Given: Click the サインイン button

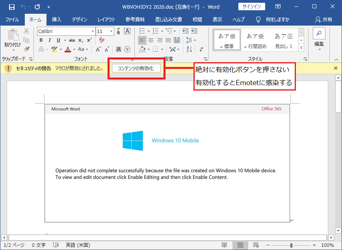Looking at the screenshot, I should click(252, 7).
